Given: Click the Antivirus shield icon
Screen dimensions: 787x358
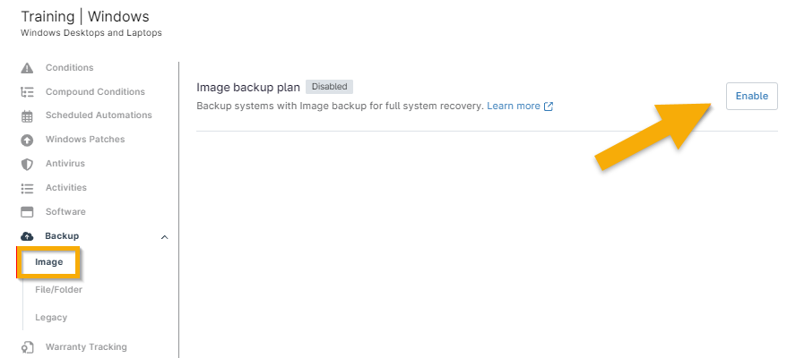Looking at the screenshot, I should click(x=27, y=165).
